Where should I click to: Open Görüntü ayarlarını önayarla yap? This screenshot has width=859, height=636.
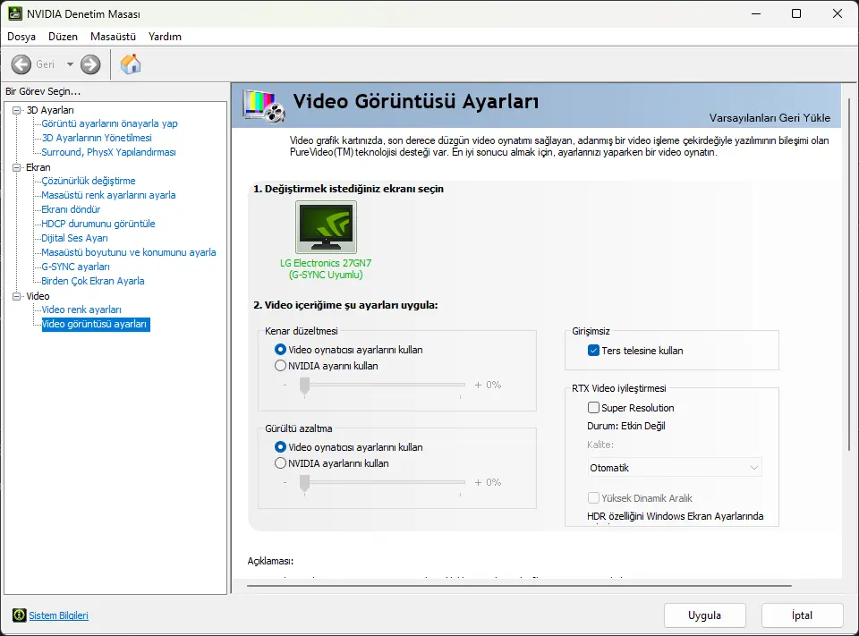109,123
